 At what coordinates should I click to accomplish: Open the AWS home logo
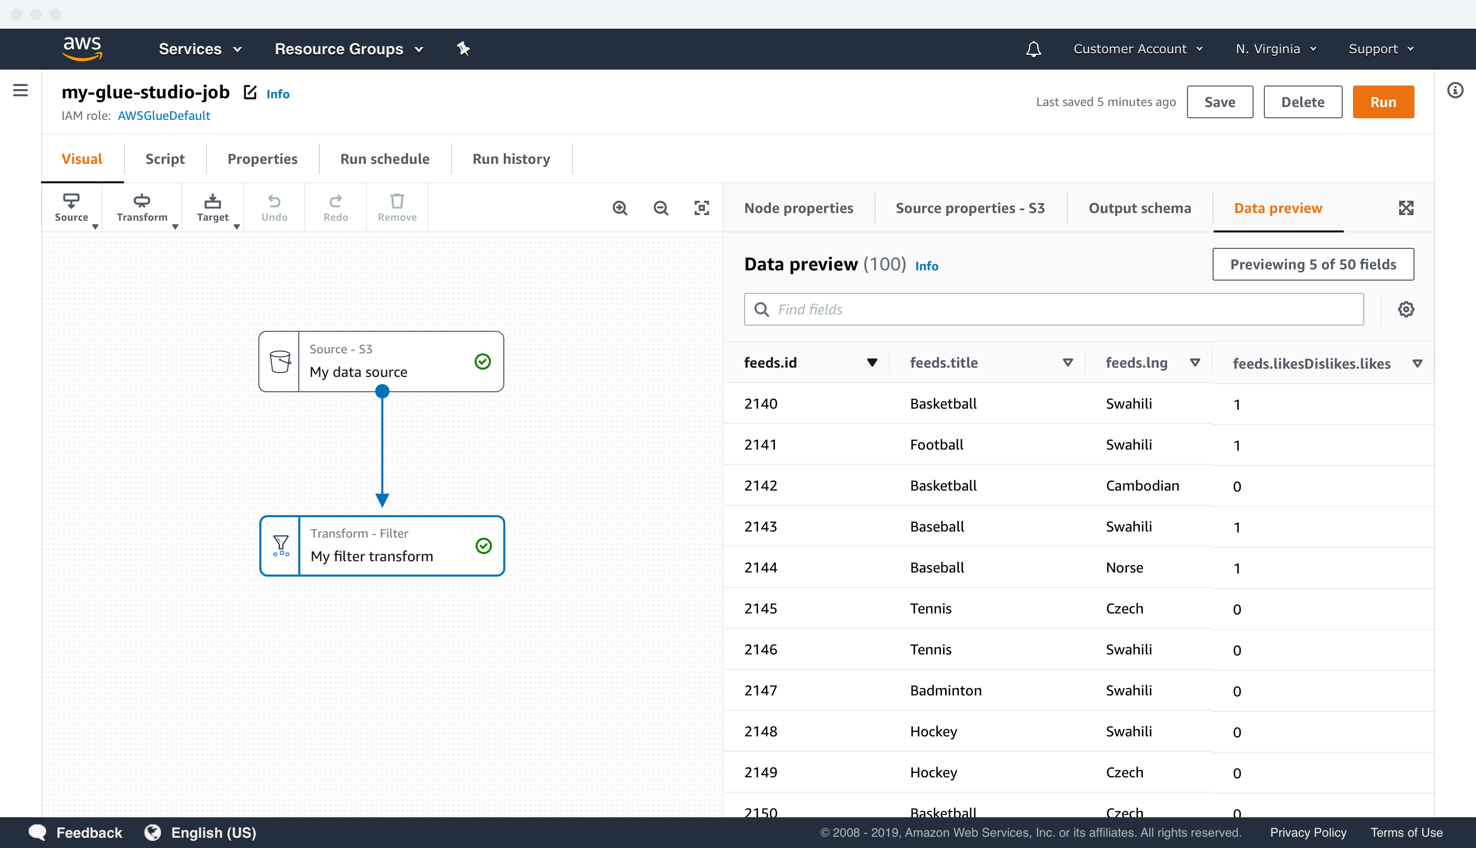[82, 49]
